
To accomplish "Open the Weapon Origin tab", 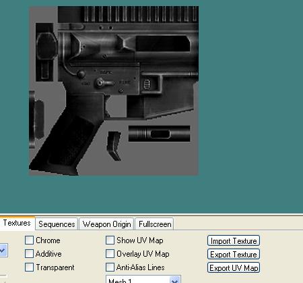I will [106, 224].
